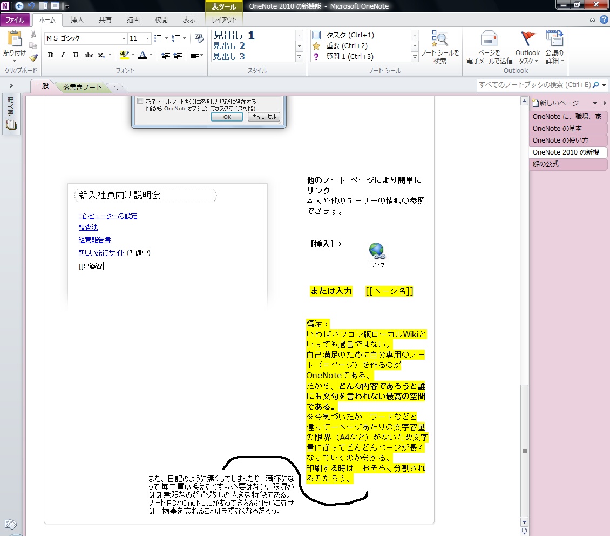Image resolution: width=610 pixels, height=536 pixels.
Task: Toggle the タスク (Ctrl+1) checkbox tag
Action: [316, 35]
